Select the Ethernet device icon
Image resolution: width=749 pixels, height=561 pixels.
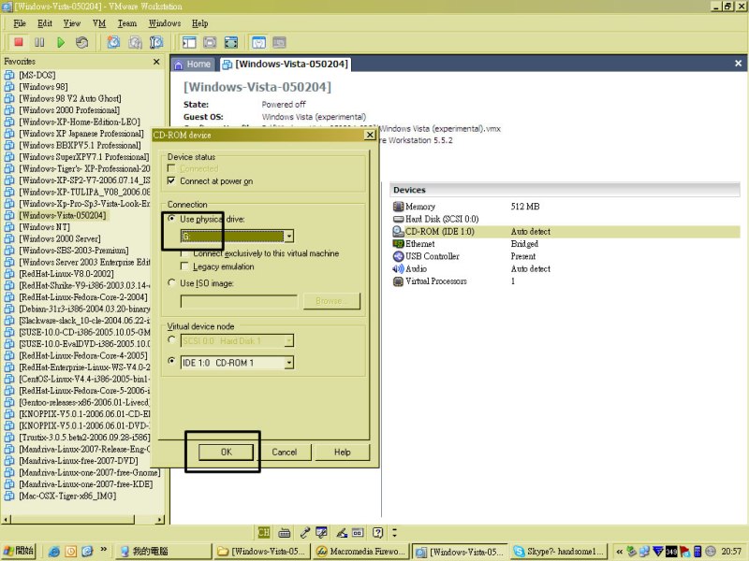398,244
